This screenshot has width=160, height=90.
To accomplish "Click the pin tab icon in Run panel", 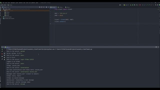I will pyautogui.click(x=2, y=59).
